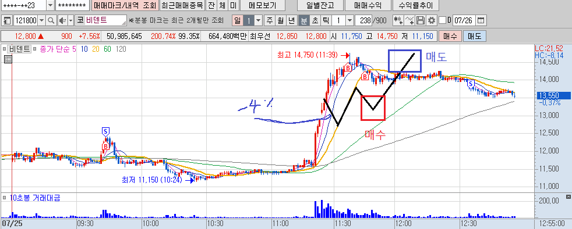
Task: Click the blue 10 moving average legend
Action: pos(84,49)
